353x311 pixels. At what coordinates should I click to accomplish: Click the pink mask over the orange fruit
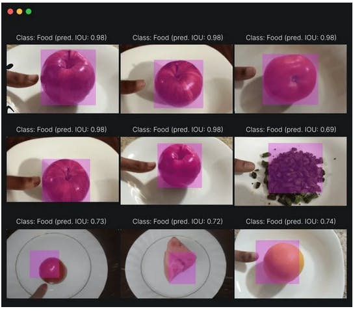point(278,262)
